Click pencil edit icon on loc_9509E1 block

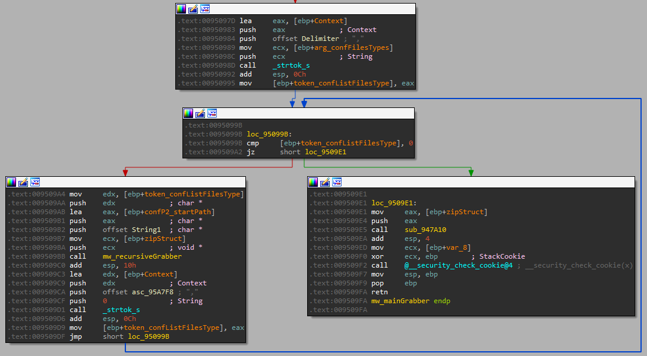pyautogui.click(x=325, y=182)
